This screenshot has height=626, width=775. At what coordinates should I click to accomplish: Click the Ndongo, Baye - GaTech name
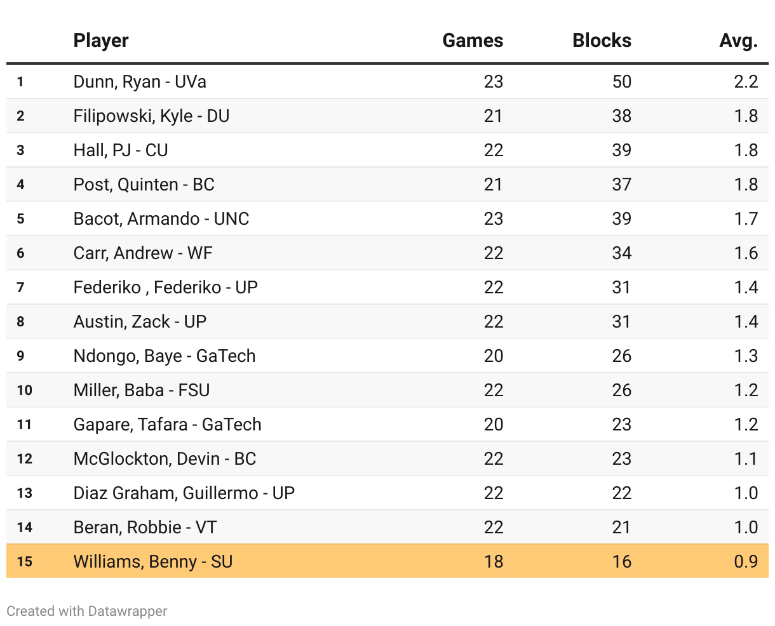[165, 356]
